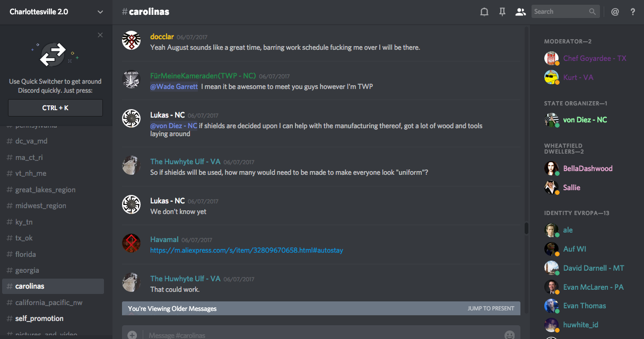Image resolution: width=644 pixels, height=339 pixels.
Task: Click the upload plus icon in message box
Action: tap(132, 335)
